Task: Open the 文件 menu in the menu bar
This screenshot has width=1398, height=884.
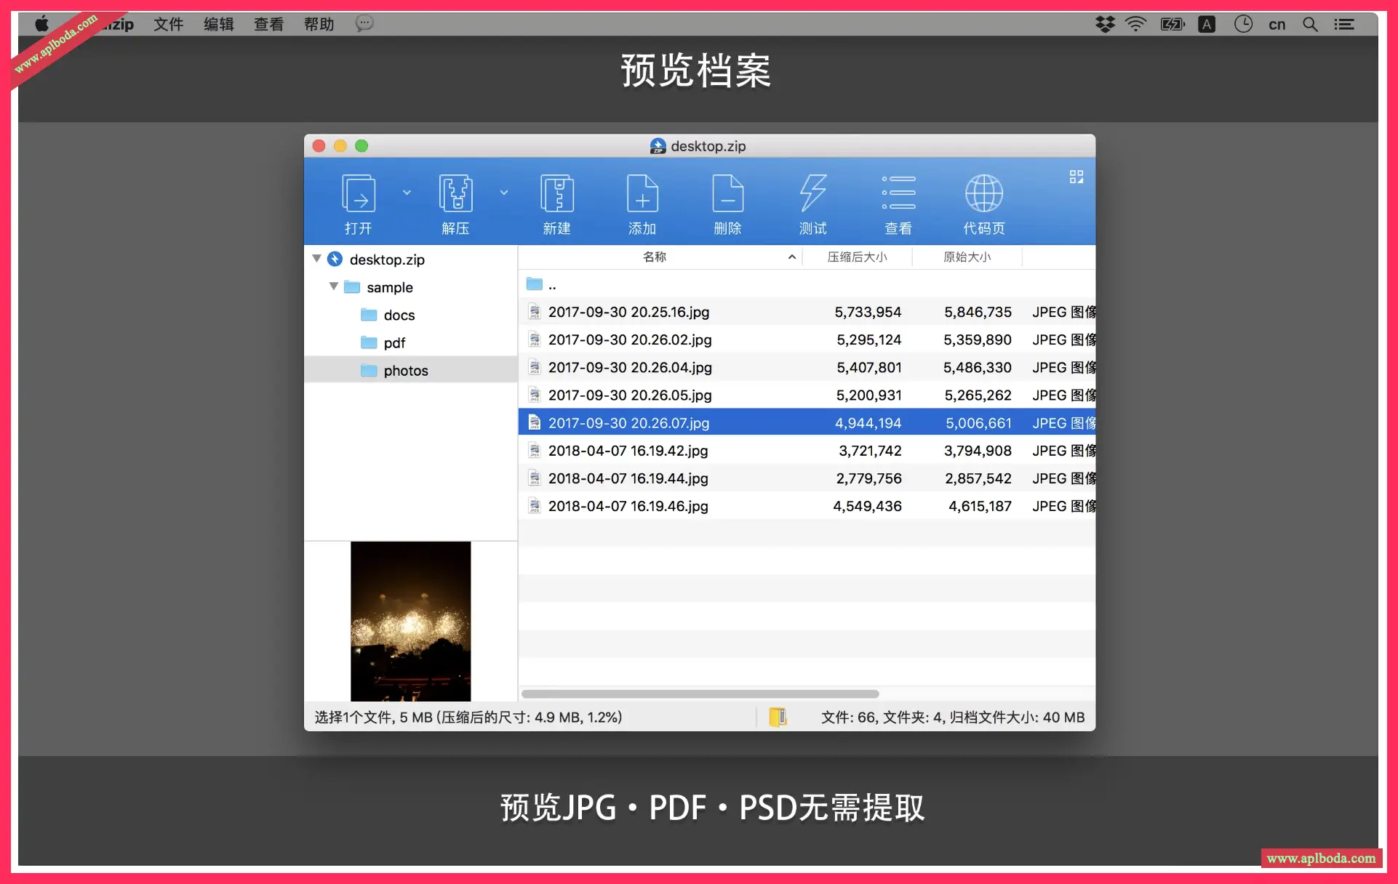Action: pos(168,23)
